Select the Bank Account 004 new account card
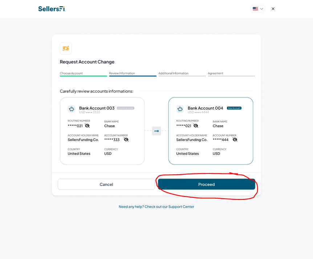This screenshot has width=313, height=259. 211,131
